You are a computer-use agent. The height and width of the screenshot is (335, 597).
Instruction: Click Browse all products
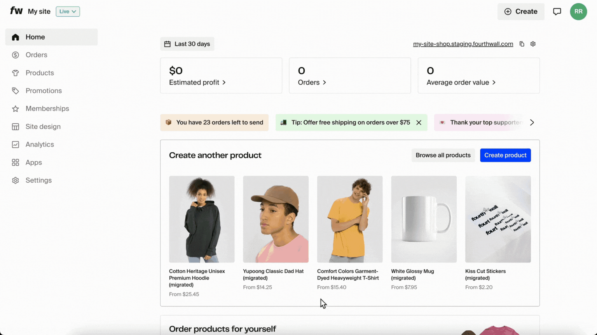point(443,155)
